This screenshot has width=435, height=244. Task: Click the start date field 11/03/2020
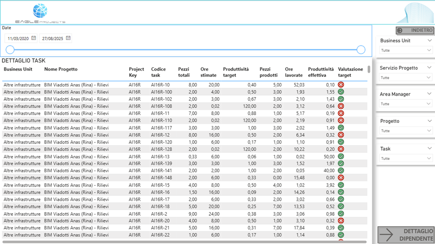tap(18, 39)
